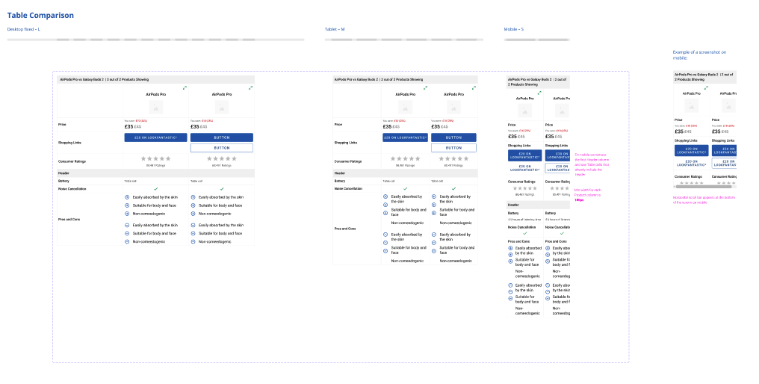
Task: Click the 'Battery' row label in the Tablet table
Action: point(340,181)
